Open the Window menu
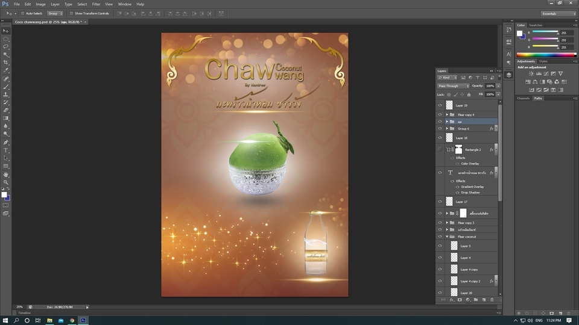The image size is (579, 325). [124, 4]
